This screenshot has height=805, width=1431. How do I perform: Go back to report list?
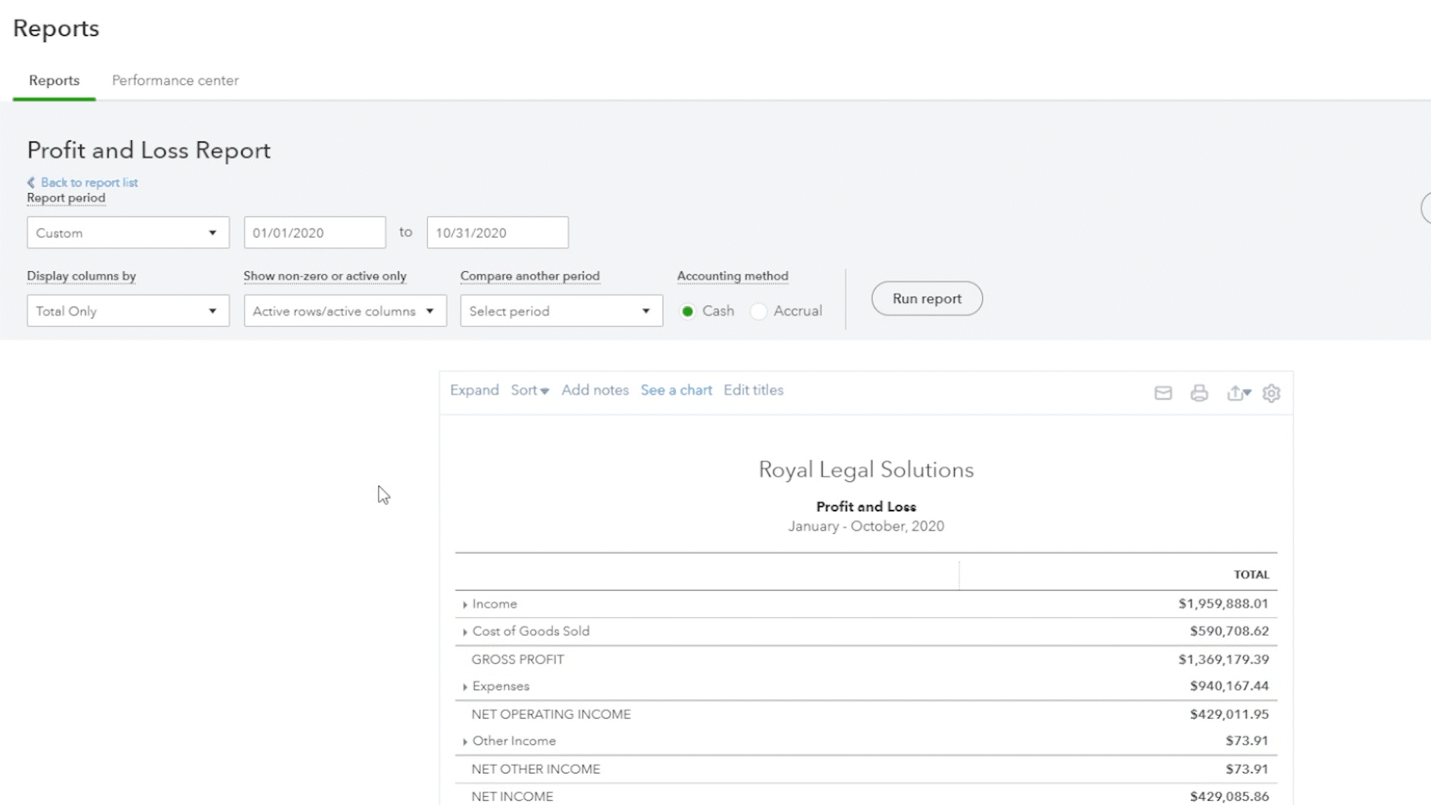(x=89, y=182)
